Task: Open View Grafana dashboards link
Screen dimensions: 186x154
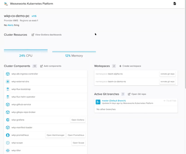Action: click(48, 35)
